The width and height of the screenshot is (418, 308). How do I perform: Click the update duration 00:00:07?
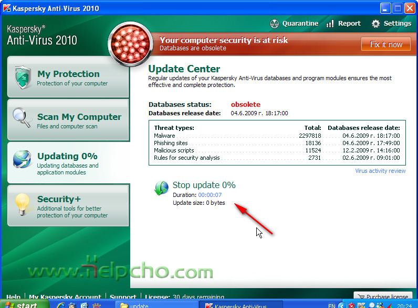point(210,195)
